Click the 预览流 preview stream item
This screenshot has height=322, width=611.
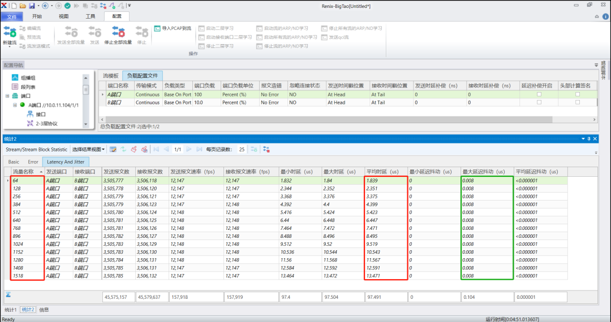[x=30, y=37]
